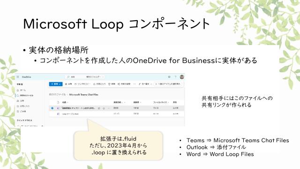
Task: Click the 自分のファイル breadcrumb link
Action: 57,94
